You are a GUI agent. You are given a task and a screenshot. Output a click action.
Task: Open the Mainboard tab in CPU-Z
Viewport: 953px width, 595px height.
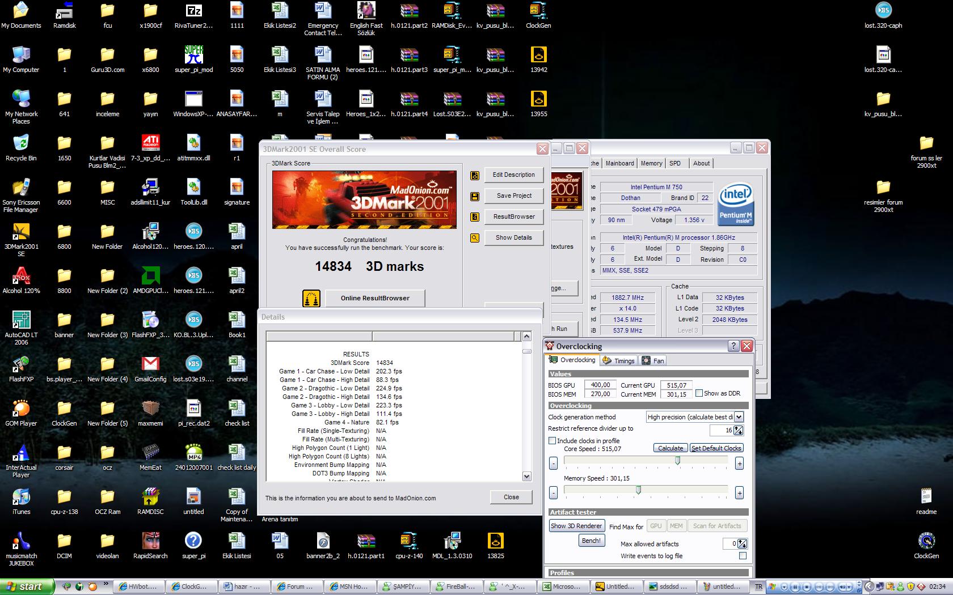coord(619,163)
